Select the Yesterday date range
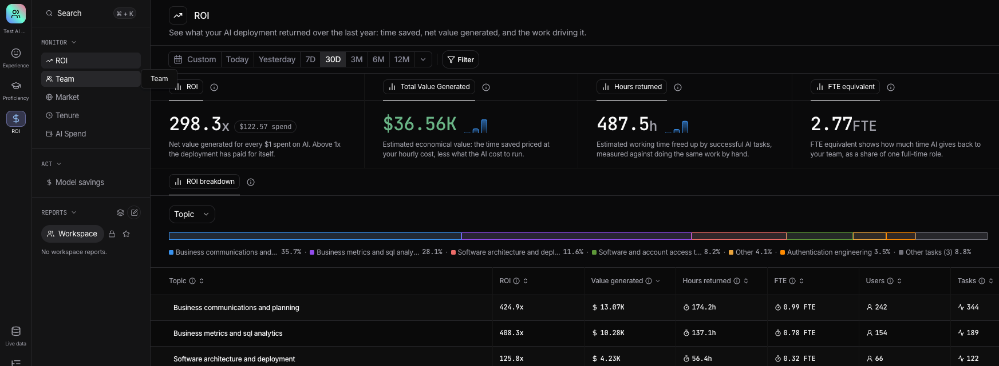 point(277,59)
